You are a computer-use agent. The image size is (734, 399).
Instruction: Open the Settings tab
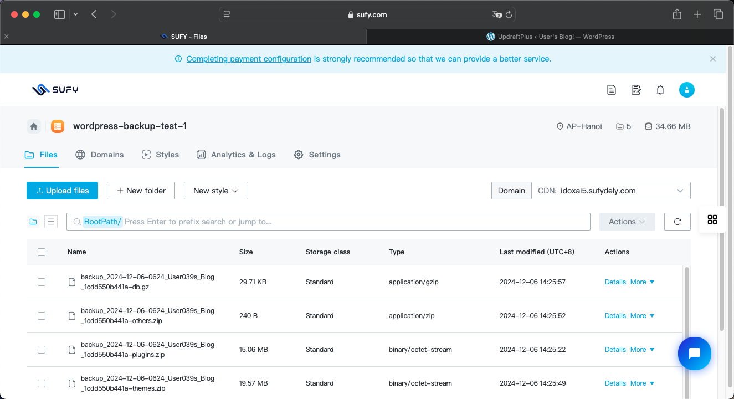point(317,155)
